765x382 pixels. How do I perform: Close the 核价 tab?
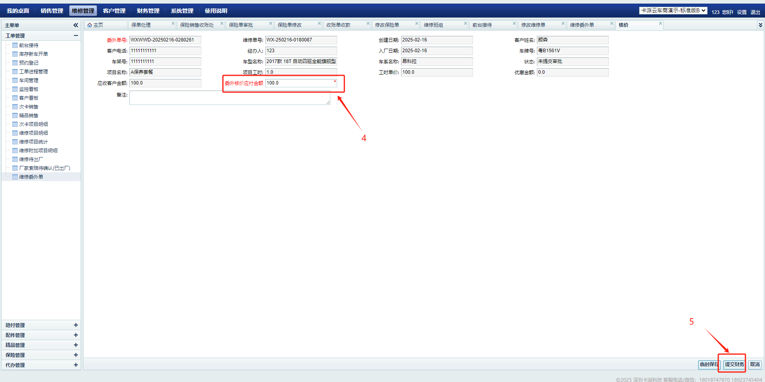click(x=660, y=24)
